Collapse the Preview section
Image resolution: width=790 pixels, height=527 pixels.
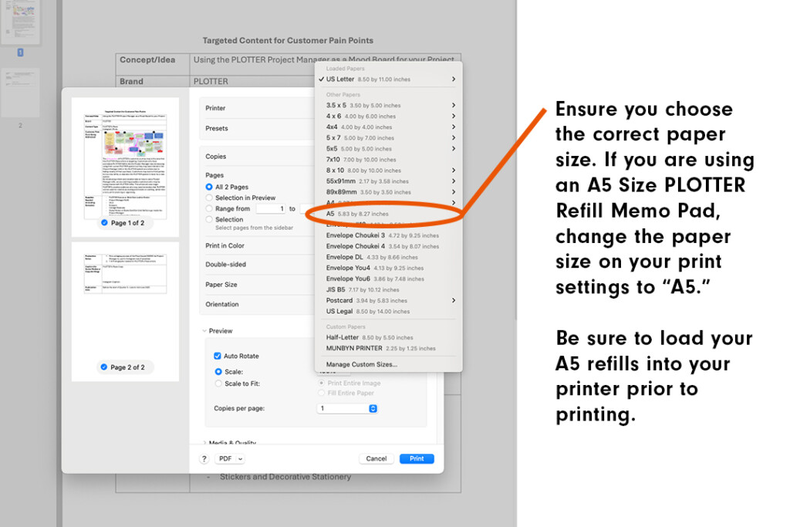click(x=204, y=331)
